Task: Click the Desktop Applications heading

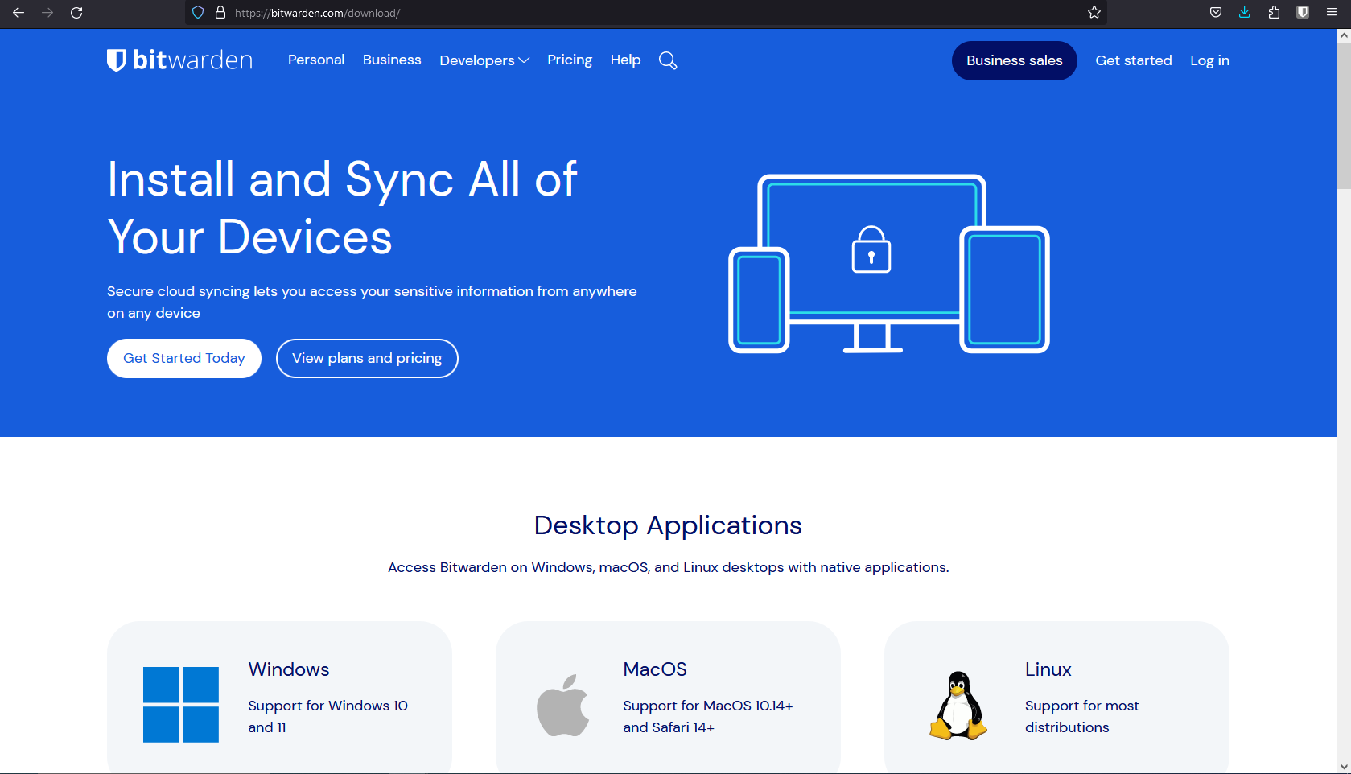Action: point(668,525)
